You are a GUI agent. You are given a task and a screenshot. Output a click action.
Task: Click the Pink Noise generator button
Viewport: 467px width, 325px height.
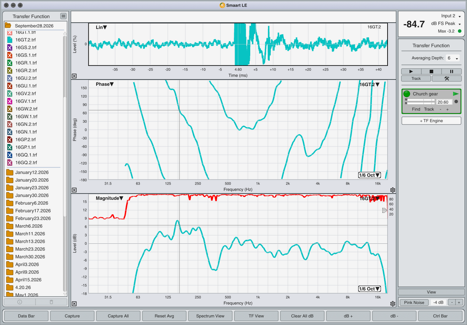click(x=414, y=302)
